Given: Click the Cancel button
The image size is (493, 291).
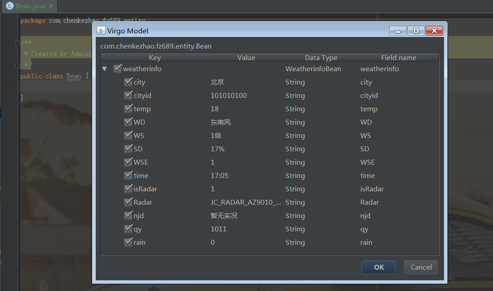Looking at the screenshot, I should pyautogui.click(x=421, y=267).
